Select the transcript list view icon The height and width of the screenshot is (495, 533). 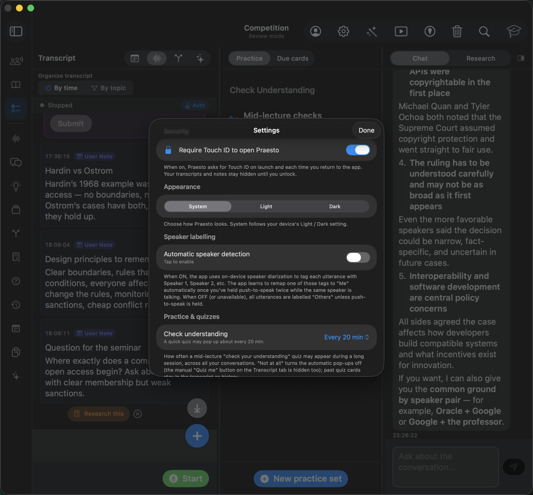[x=135, y=58]
